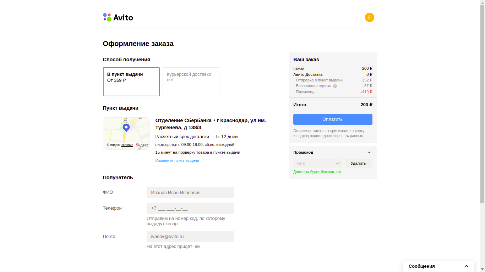Click the green checkmark in the promo code field
This screenshot has height=272, width=485.
tap(338, 163)
